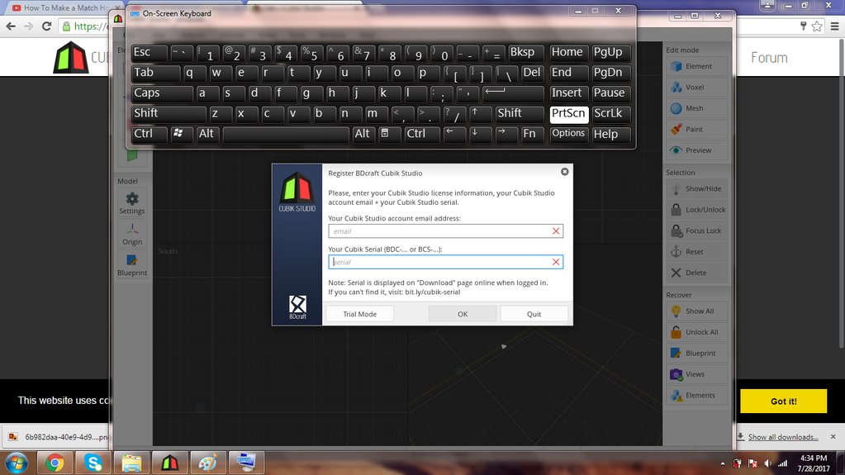
Task: Click the Enter key on keyboard
Action: pos(512,93)
